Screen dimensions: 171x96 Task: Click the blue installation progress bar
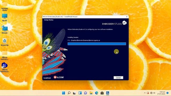tap(97, 44)
